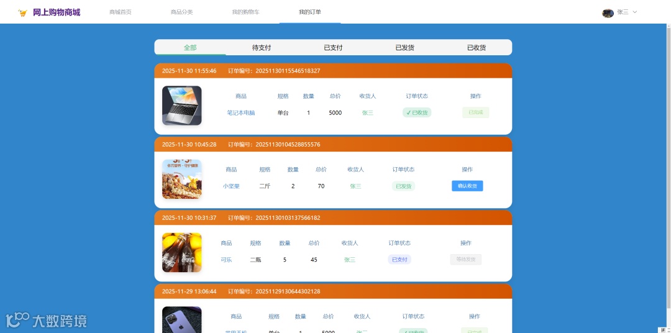Click order number 20251130104528855576
The height and width of the screenshot is (333, 671).
click(x=288, y=145)
